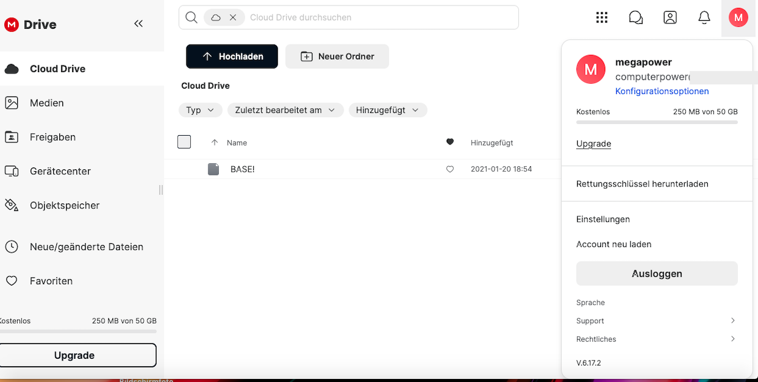758x382 pixels.
Task: Click the Cloud Drive durchsuchen search field
Action: point(379,18)
